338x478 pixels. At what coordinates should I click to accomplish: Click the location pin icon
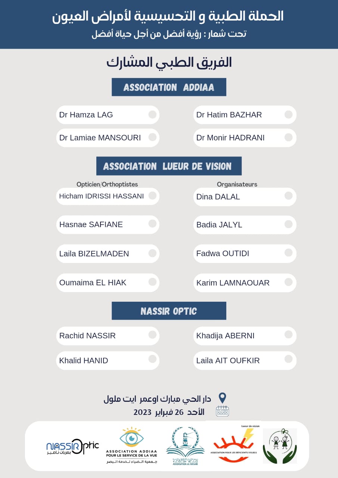coord(222,398)
